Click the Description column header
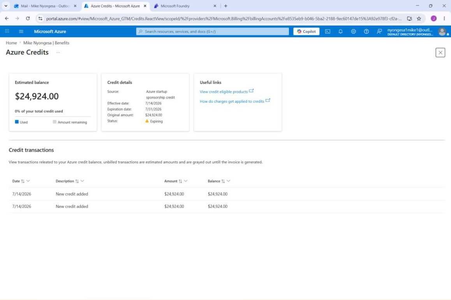The image size is (451, 300). (65, 181)
